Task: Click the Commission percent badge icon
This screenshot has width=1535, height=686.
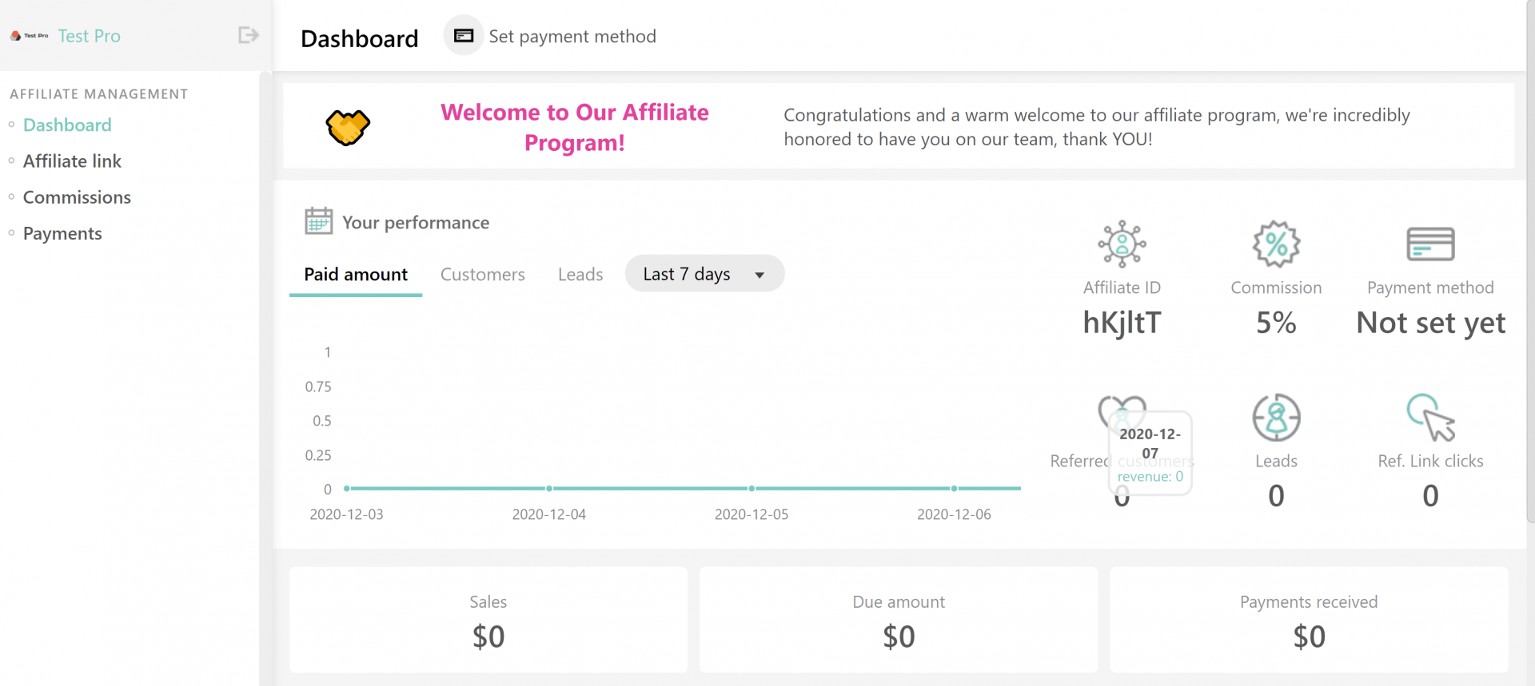Action: [x=1276, y=244]
